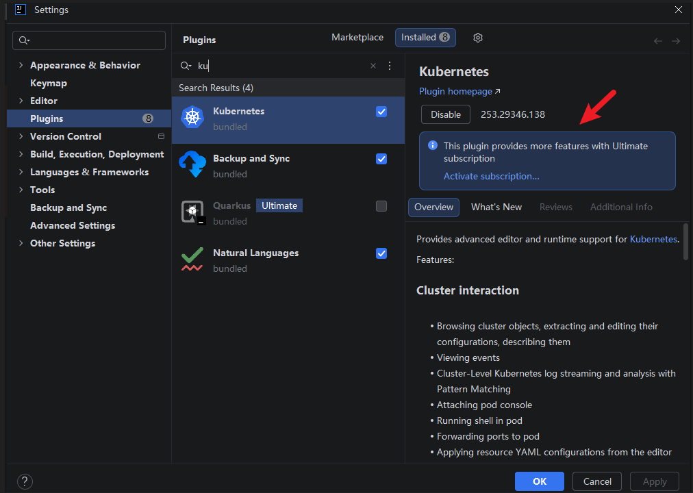Expand Languages & Frameworks node
This screenshot has height=493, width=693.
click(x=21, y=172)
